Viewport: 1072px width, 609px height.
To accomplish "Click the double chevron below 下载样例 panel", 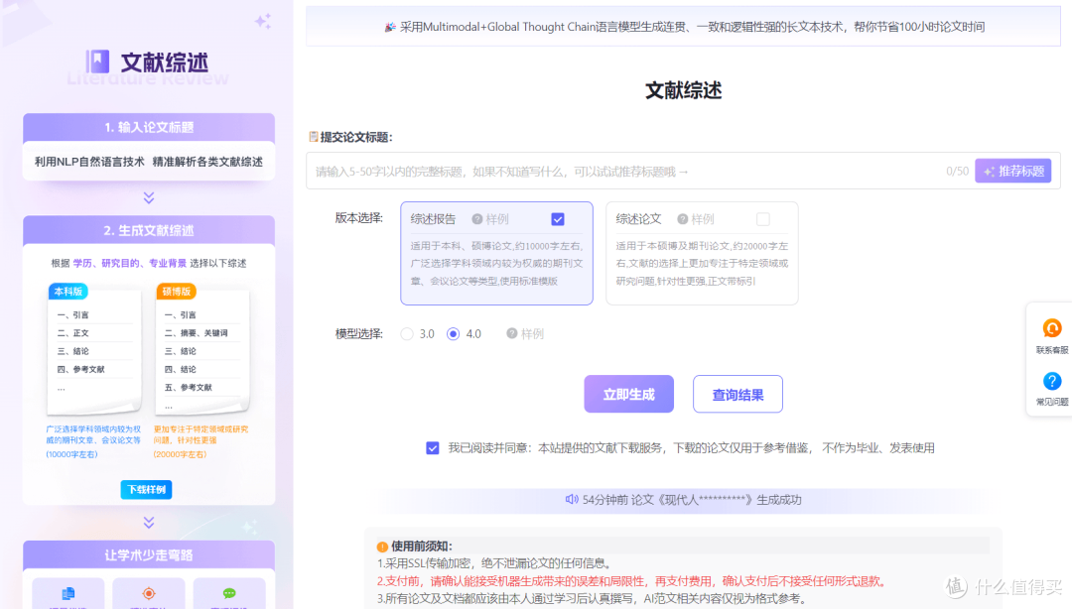I will click(x=148, y=522).
